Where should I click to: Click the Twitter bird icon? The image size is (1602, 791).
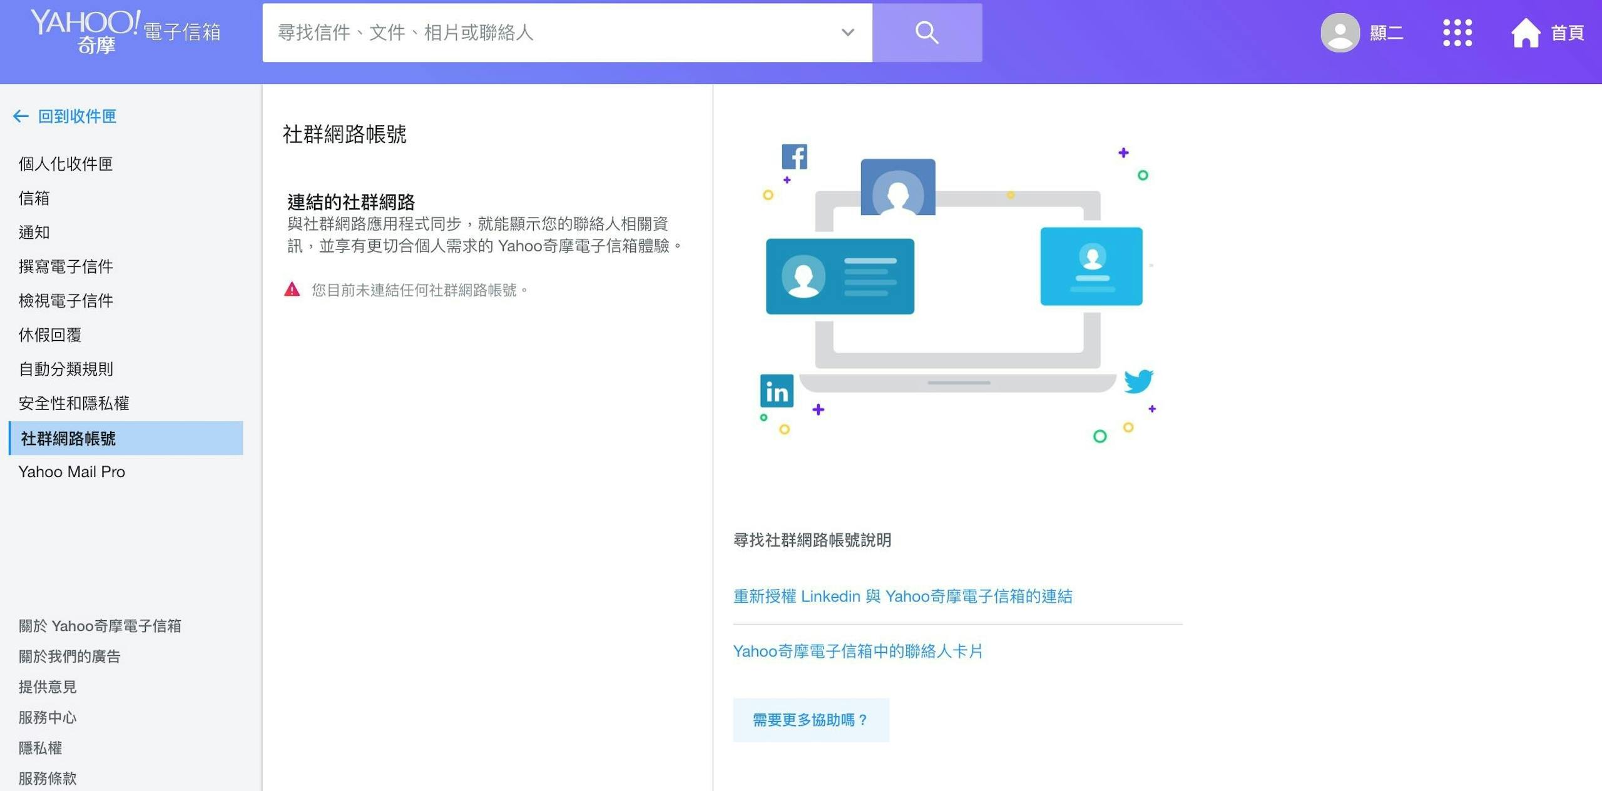point(1138,381)
